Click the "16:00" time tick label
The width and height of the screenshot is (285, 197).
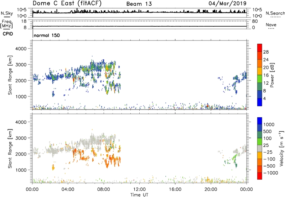pyautogui.click(x=175, y=190)
